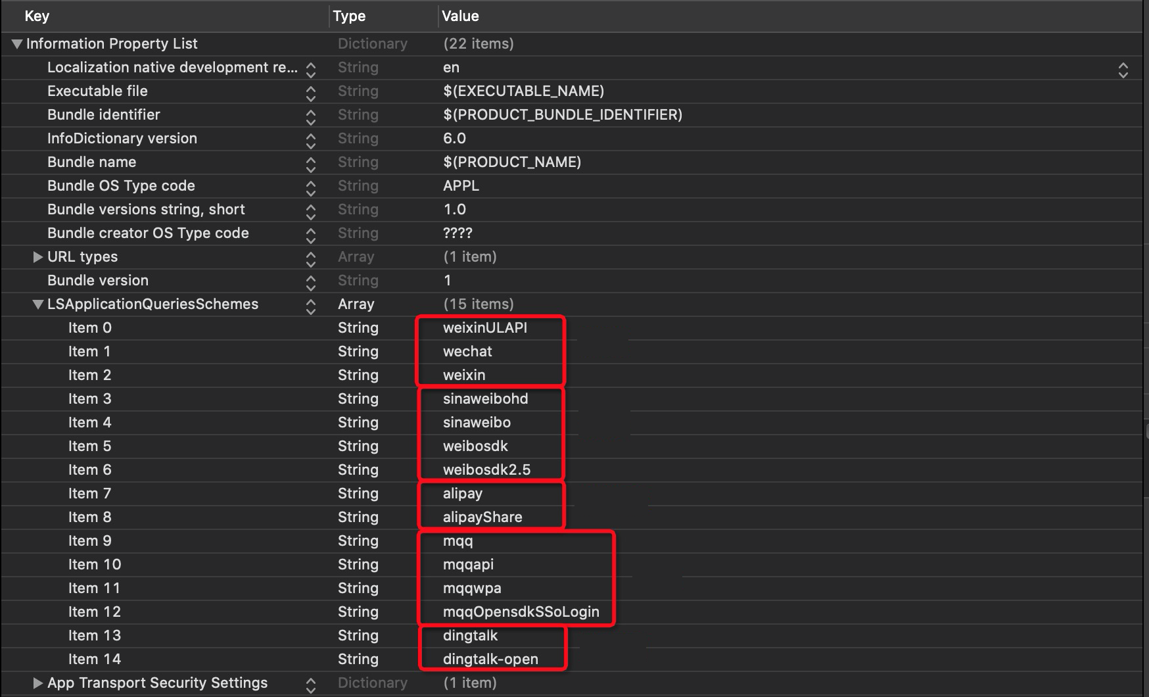Click the alipay value in Item 7

coord(463,494)
